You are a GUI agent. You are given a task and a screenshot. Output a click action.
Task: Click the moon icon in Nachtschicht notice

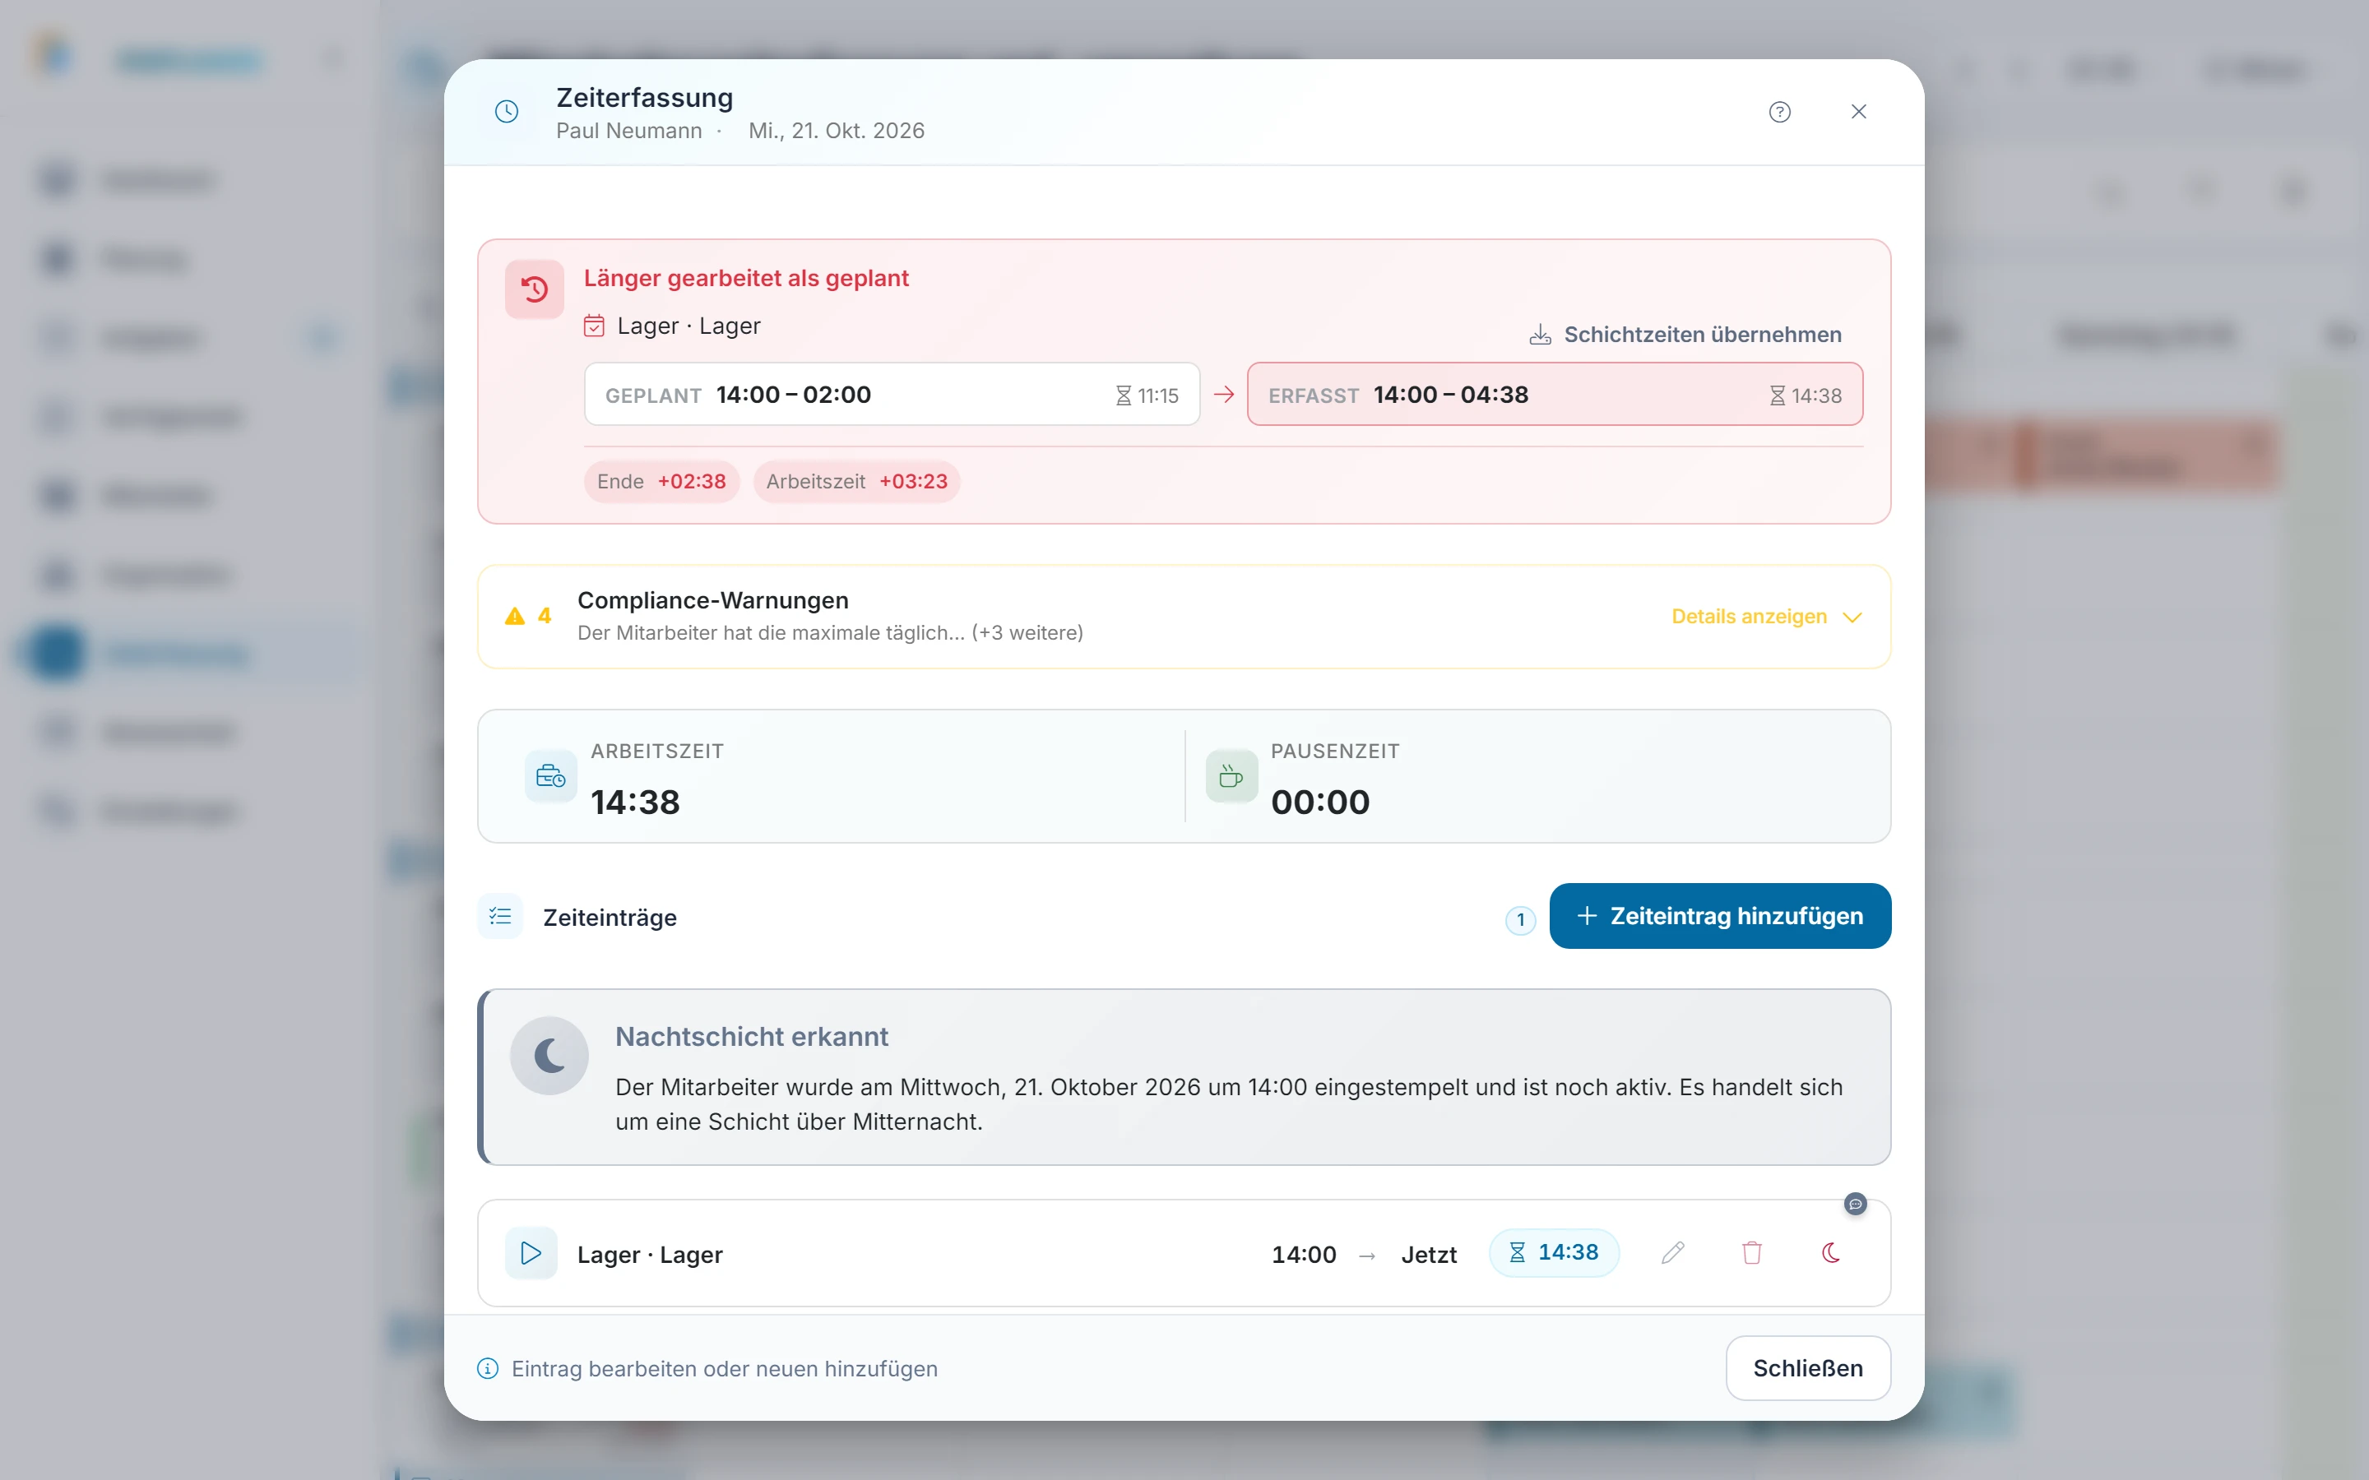click(549, 1057)
